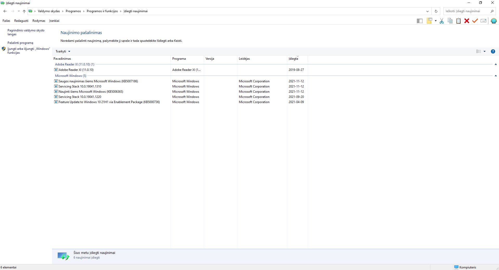499x270 pixels.
Task: Collapse the Microsoft Windows group
Action: point(496,76)
